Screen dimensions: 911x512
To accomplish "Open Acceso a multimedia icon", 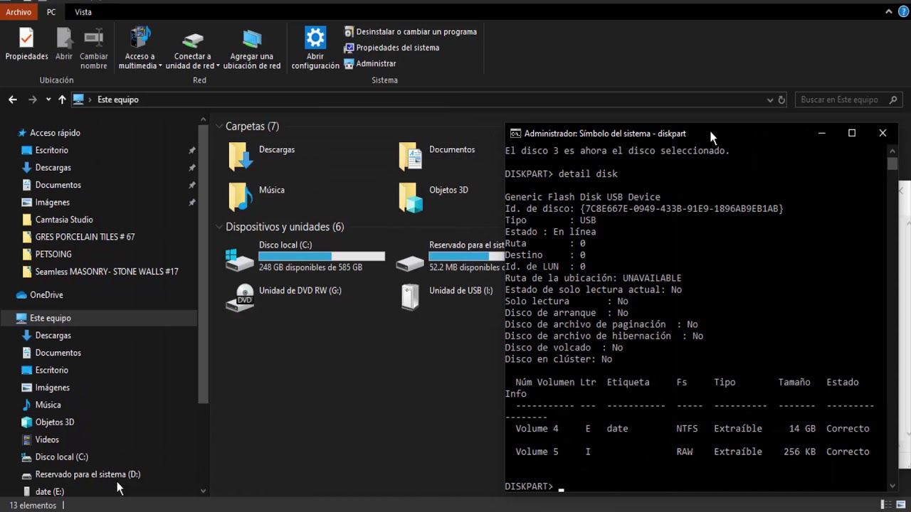I will [140, 48].
